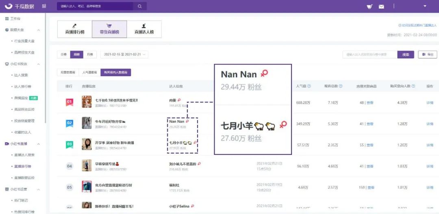439x214 pixels.
Task: Sort by 人气值最高
Action: (x=89, y=73)
